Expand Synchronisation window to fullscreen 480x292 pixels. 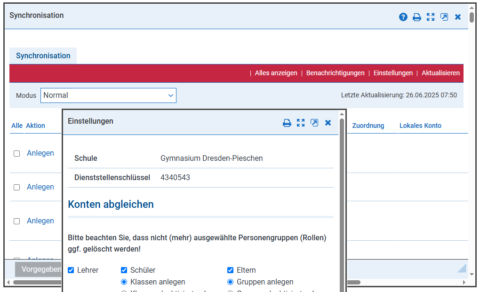(431, 17)
